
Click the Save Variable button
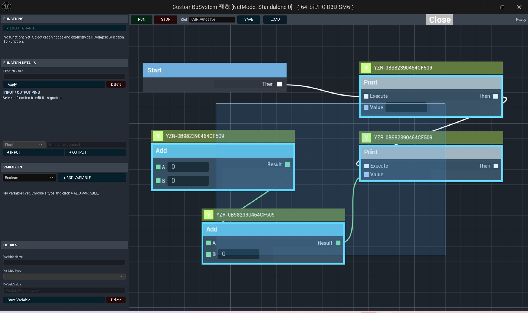(x=54, y=300)
